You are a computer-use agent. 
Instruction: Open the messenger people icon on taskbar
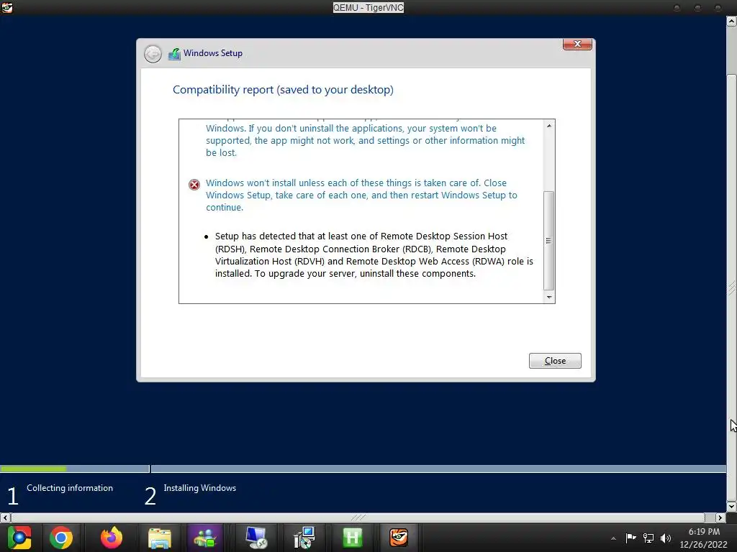pyautogui.click(x=205, y=538)
